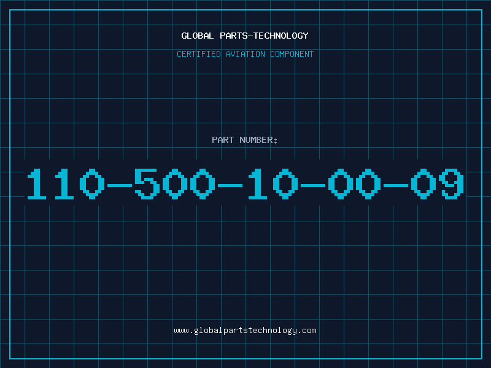
Task: Open the www.globalpartstechnology.com link
Action: pyautogui.click(x=245, y=331)
